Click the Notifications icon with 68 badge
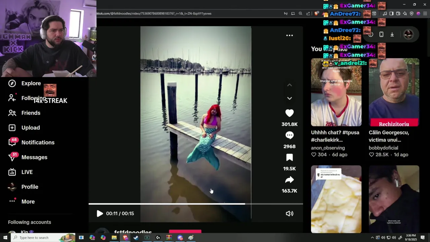Image resolution: width=430 pixels, height=242 pixels. point(12,143)
